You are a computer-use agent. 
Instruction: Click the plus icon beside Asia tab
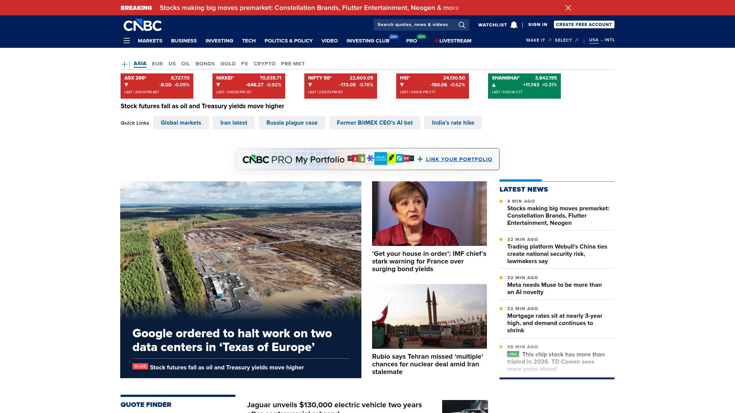(x=124, y=64)
